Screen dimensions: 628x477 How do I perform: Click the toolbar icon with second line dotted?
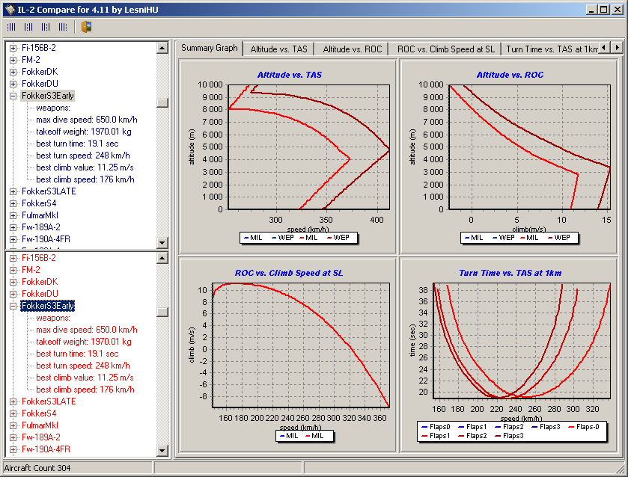[x=28, y=27]
